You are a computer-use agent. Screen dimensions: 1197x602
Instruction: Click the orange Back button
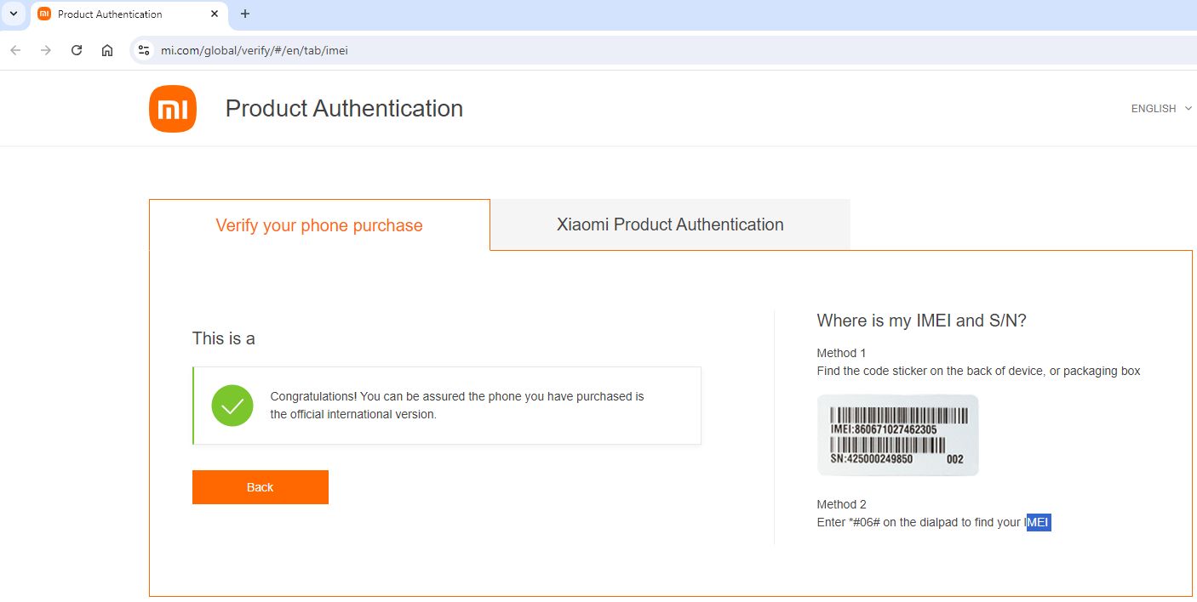(261, 487)
